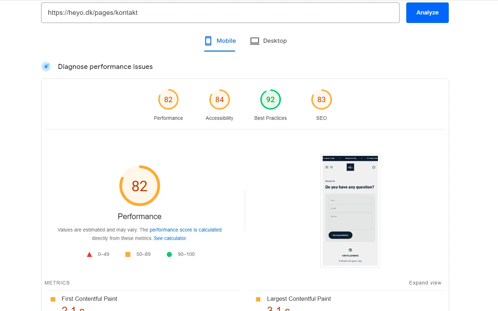Click the First Contentful Paint metric label
Image resolution: width=498 pixels, height=311 pixels.
[x=89, y=299]
